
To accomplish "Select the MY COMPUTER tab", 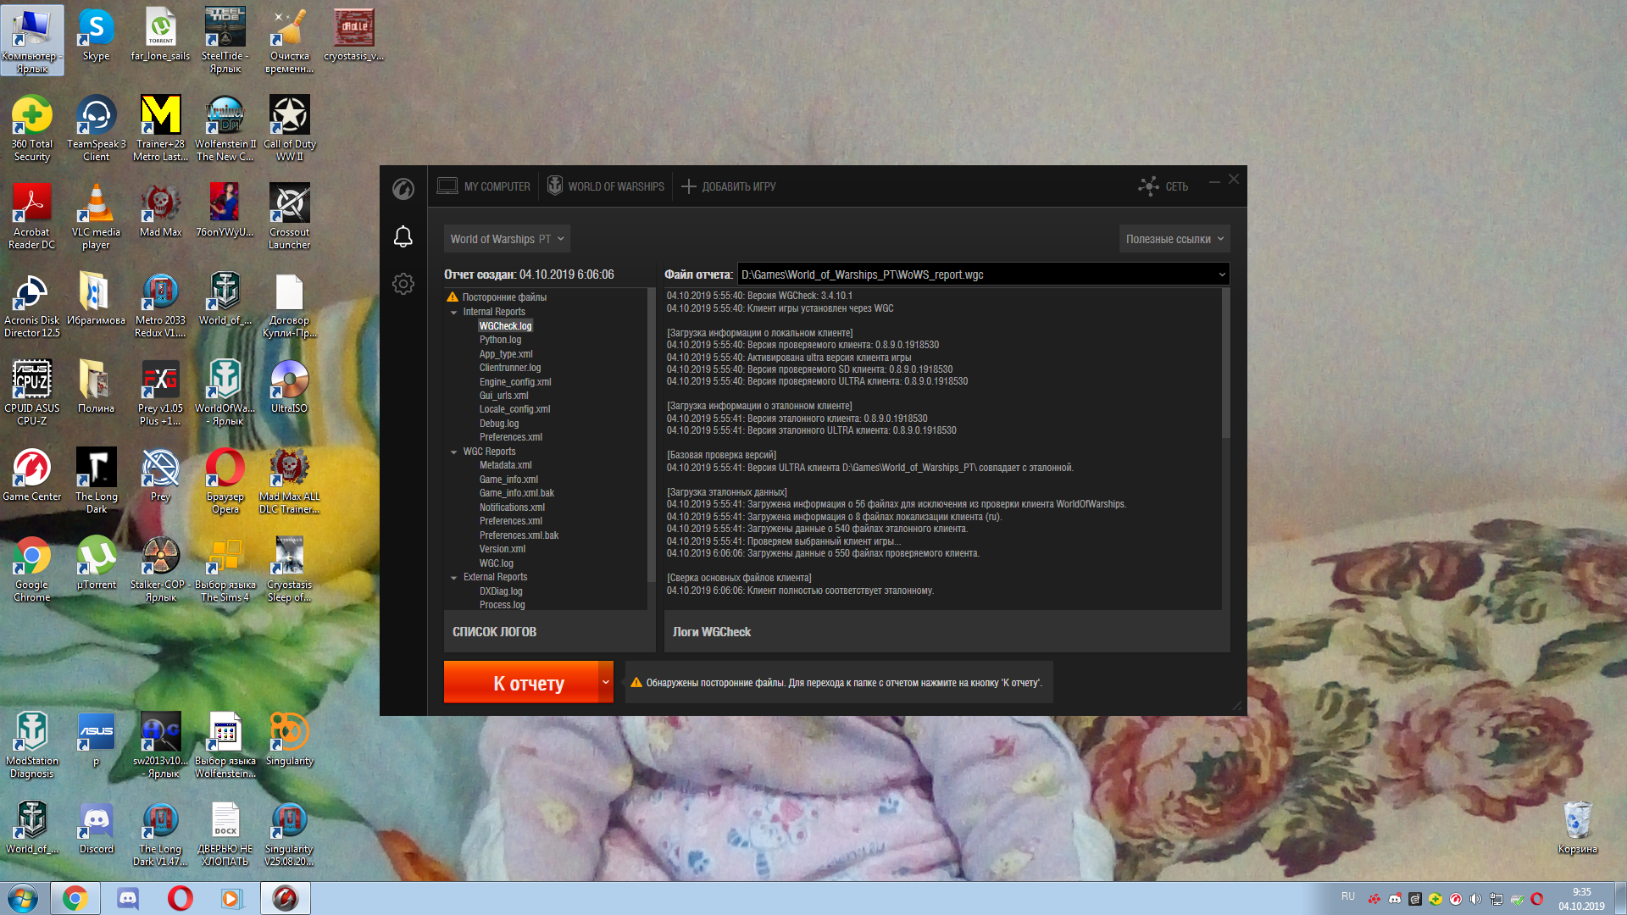I will (484, 186).
